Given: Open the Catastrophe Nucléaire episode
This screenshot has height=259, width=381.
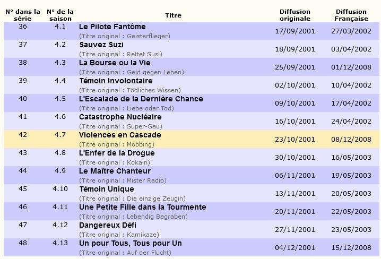Looking at the screenshot, I should (x=120, y=117).
